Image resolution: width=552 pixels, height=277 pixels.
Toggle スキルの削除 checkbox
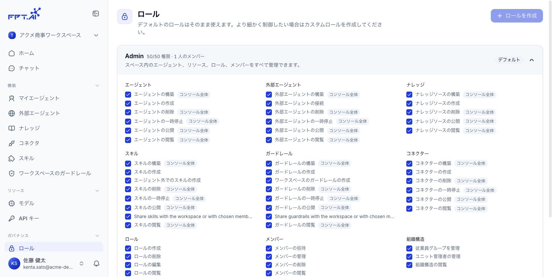point(128,189)
